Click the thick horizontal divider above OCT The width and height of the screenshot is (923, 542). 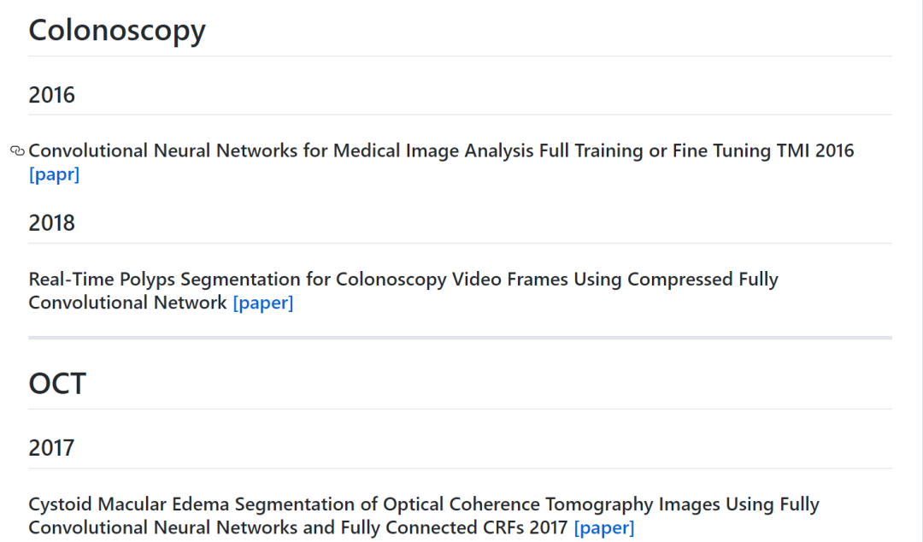pyautogui.click(x=460, y=338)
